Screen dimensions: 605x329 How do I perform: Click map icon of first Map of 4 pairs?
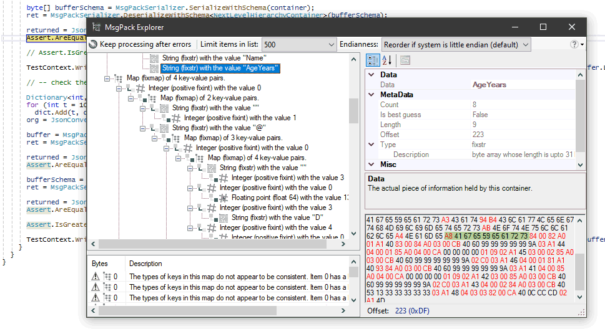click(x=119, y=79)
